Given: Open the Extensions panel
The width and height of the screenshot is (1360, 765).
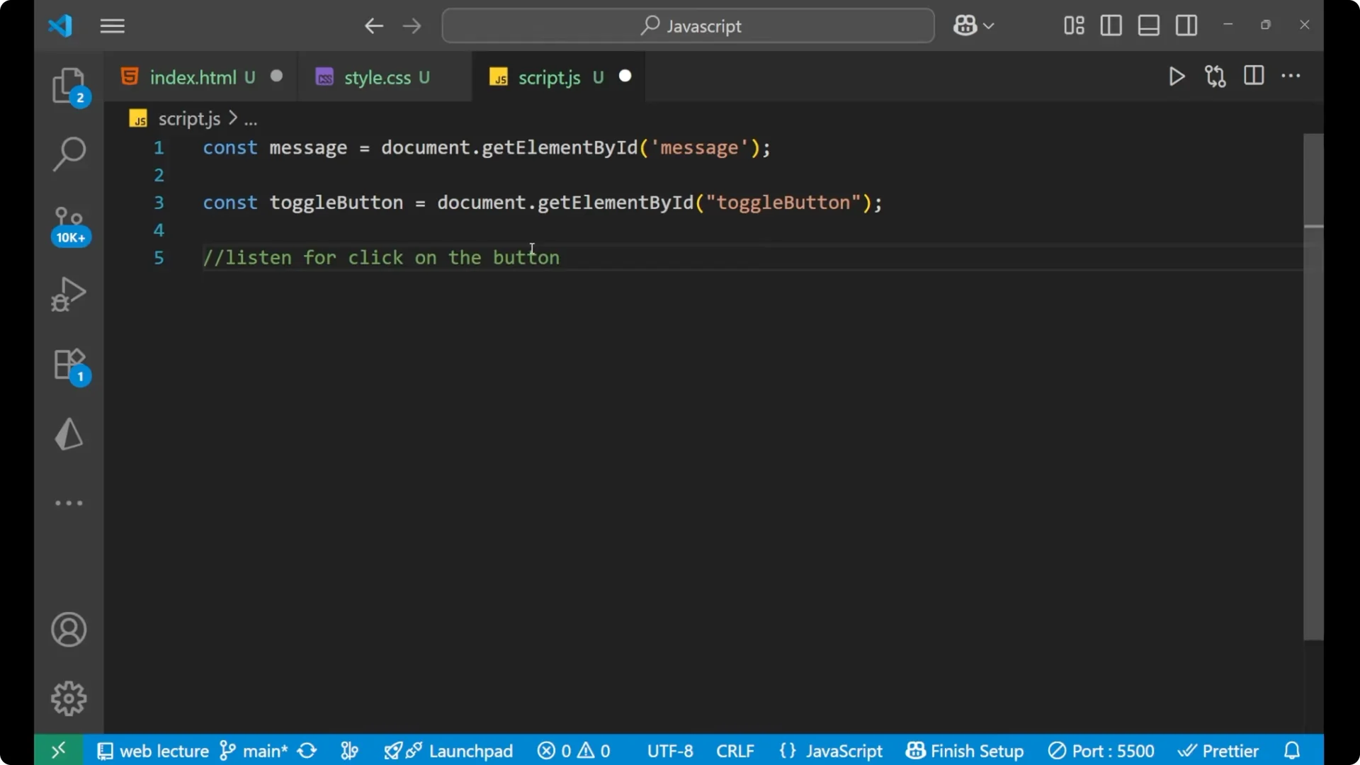Looking at the screenshot, I should [69, 365].
